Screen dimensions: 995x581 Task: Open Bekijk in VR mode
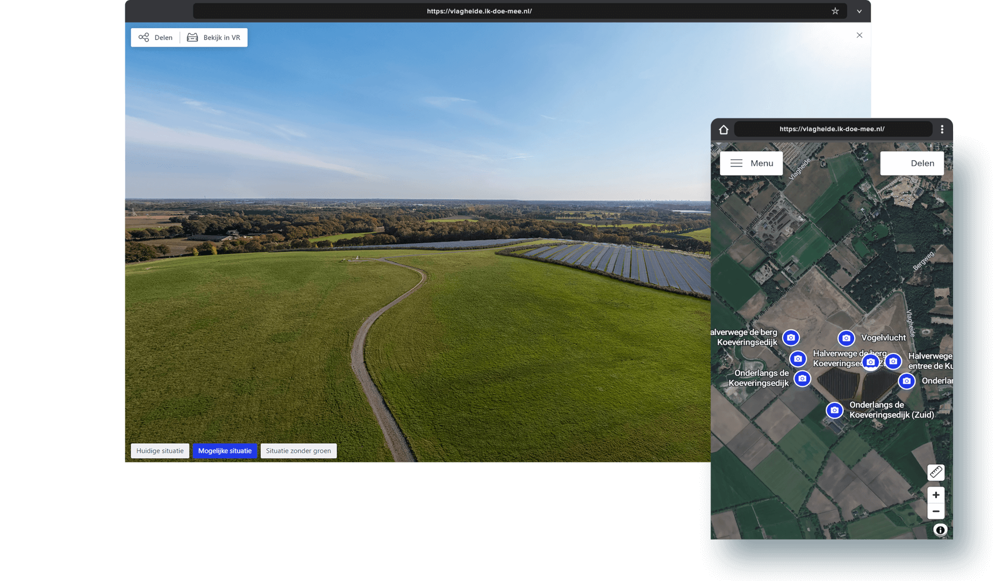click(x=214, y=38)
